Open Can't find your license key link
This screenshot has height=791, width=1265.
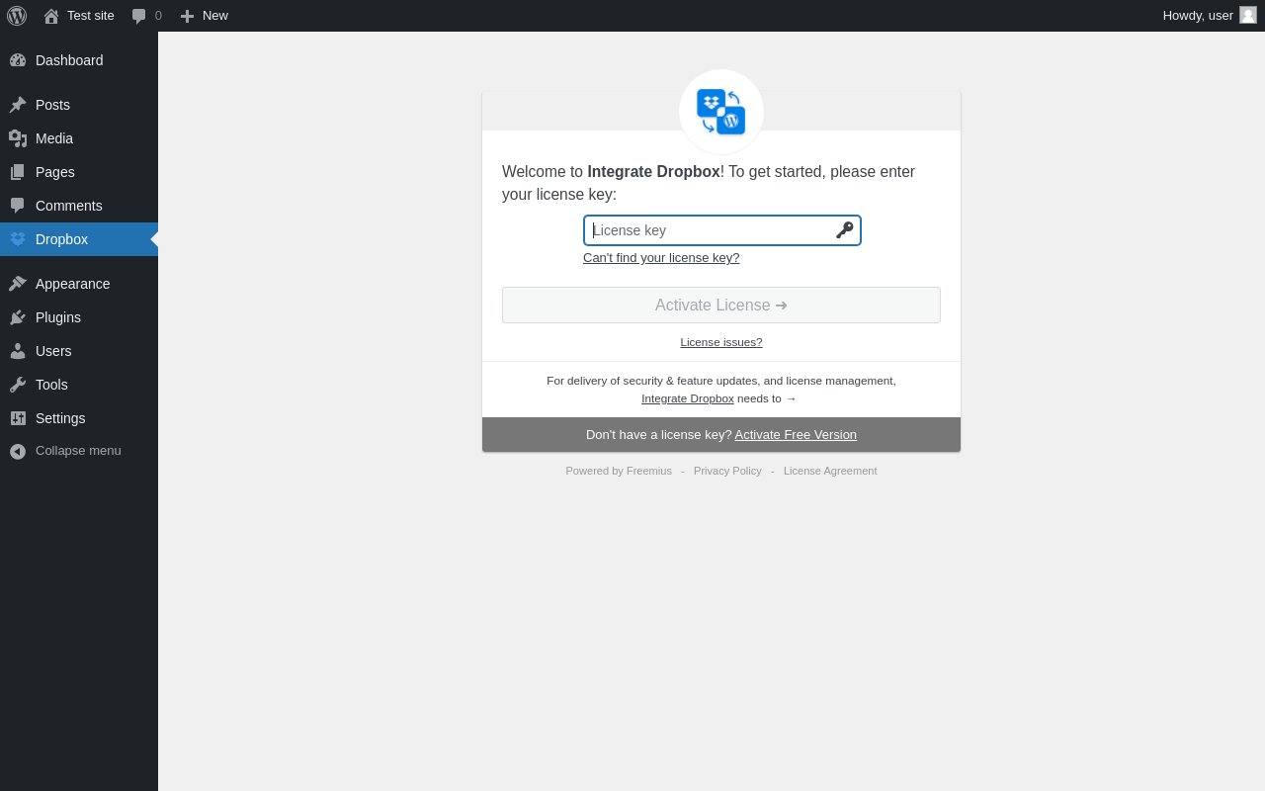[661, 258]
